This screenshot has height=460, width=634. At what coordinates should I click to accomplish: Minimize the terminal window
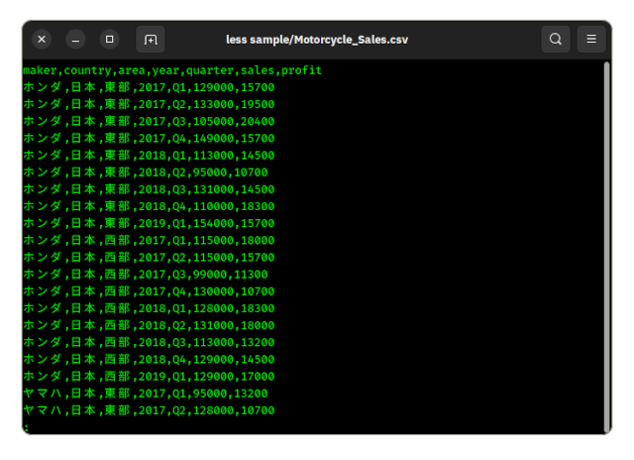click(76, 40)
